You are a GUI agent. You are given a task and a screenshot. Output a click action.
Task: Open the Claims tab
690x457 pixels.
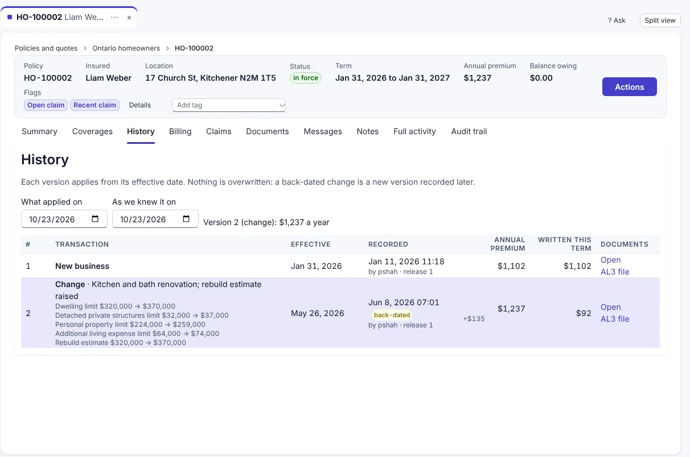[x=219, y=131]
